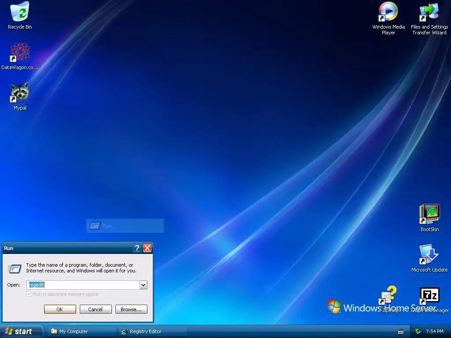Select the Mypal raccoon browser icon
The width and height of the screenshot is (451, 338).
point(20,96)
